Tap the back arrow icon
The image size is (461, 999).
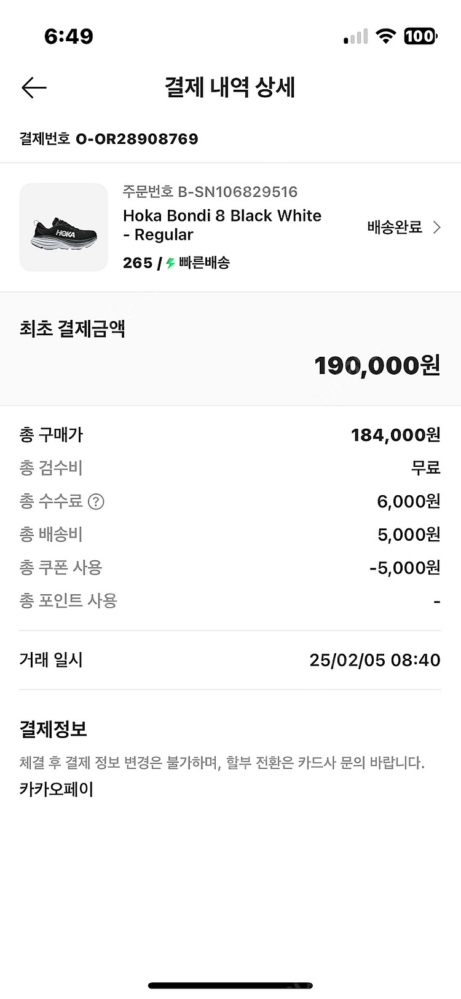[x=34, y=88]
